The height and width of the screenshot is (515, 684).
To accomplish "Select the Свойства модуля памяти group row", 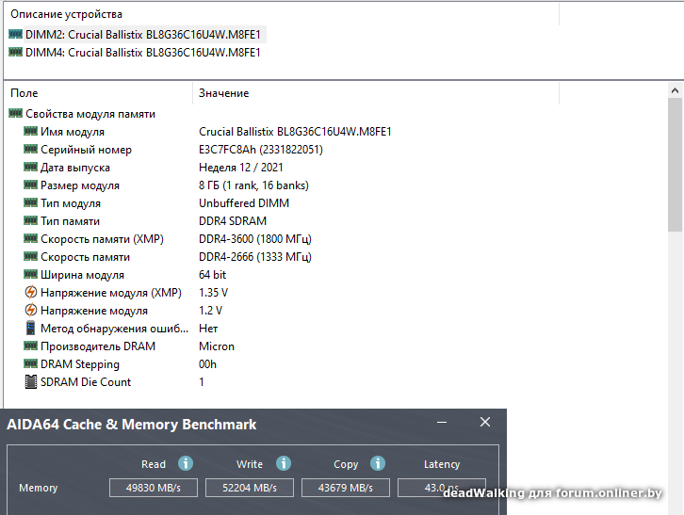I will 90,114.
